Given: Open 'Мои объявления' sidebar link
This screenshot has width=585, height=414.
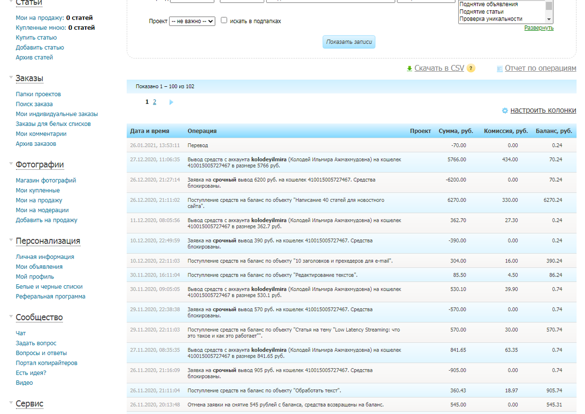Looking at the screenshot, I should (x=39, y=267).
